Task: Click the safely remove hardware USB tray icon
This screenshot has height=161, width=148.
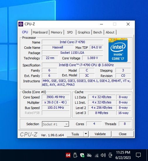Action: tap(75, 155)
